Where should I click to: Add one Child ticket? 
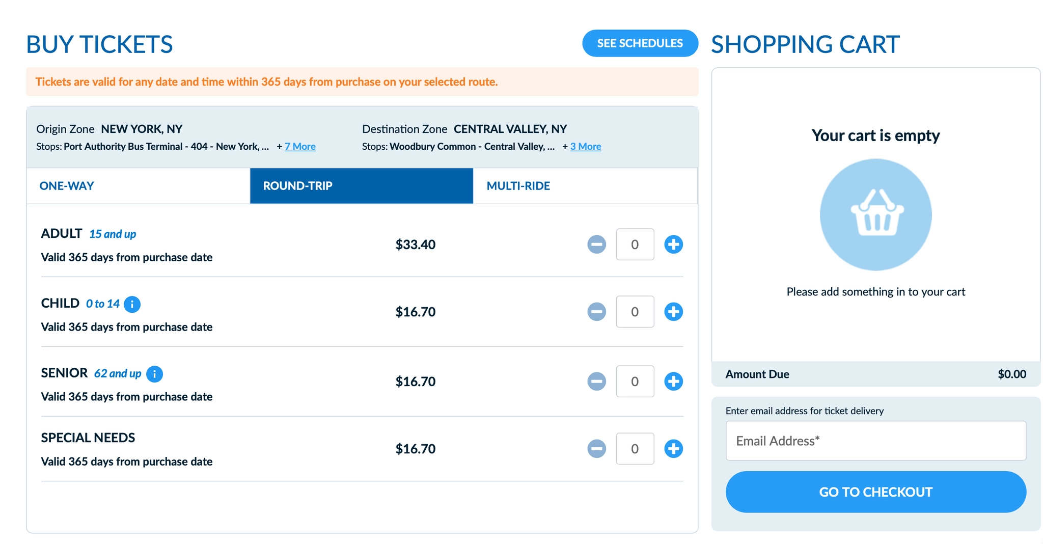(x=673, y=312)
